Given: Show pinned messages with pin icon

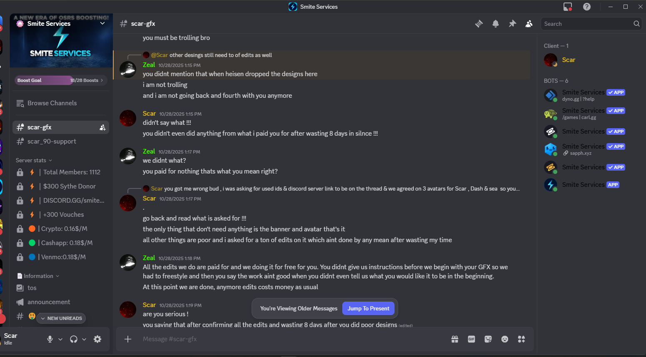Looking at the screenshot, I should [512, 24].
